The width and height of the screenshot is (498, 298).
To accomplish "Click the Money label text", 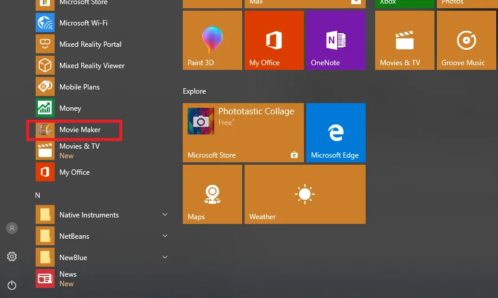I will tap(70, 108).
